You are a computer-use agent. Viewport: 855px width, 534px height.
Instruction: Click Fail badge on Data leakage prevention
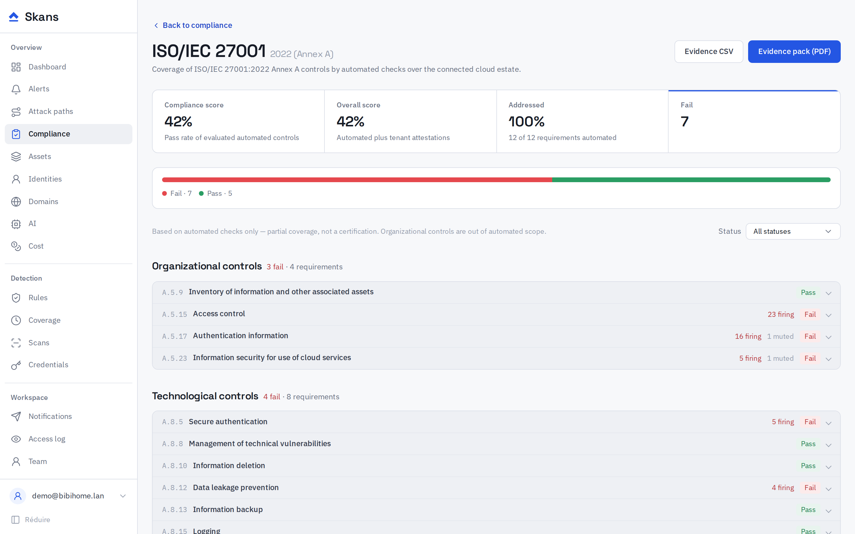[810, 488]
